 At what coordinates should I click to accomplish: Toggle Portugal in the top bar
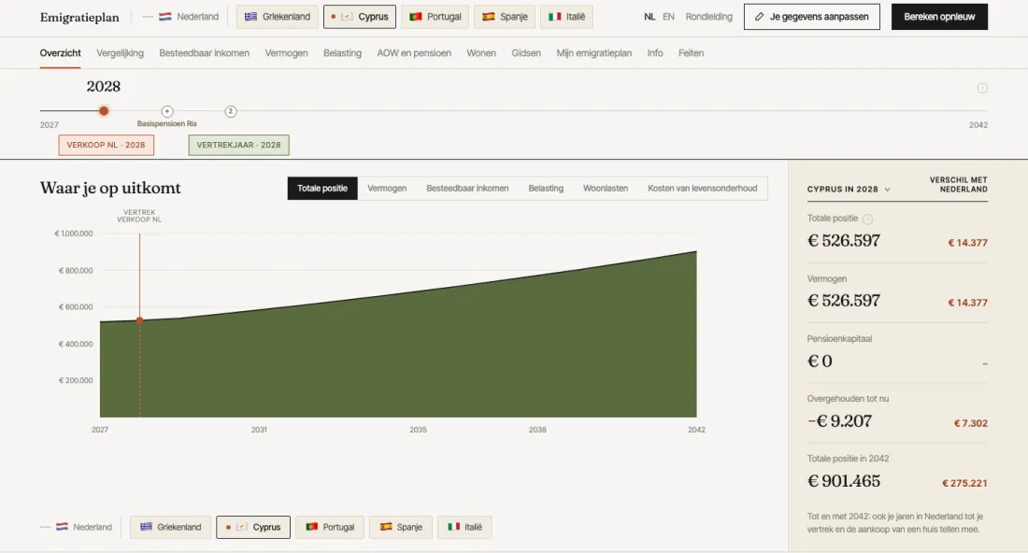435,17
